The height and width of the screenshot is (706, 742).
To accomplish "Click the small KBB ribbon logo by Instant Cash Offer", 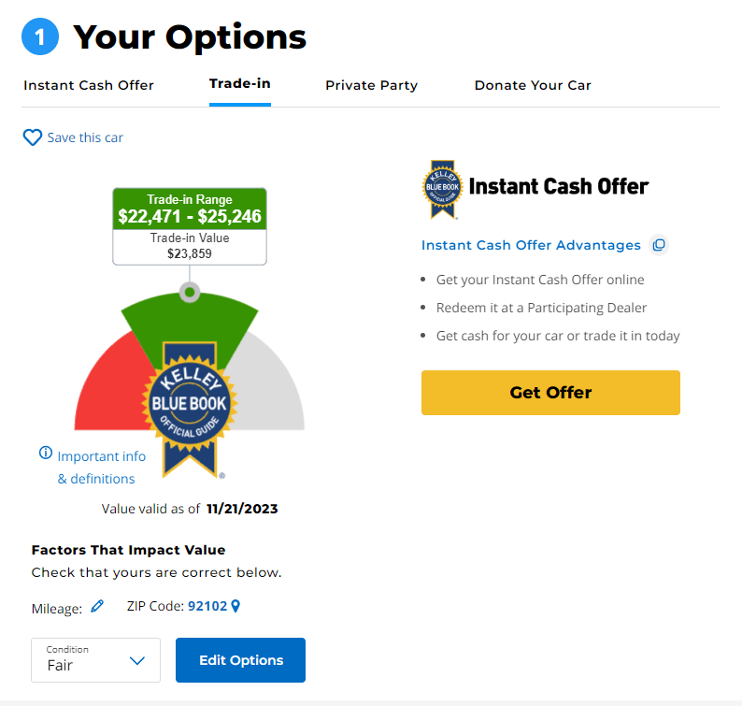I will [x=442, y=190].
